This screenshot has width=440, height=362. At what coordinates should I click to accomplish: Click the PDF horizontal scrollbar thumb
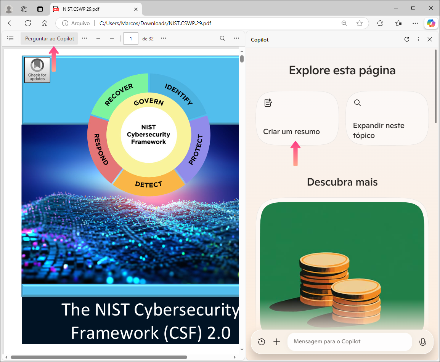(99, 357)
